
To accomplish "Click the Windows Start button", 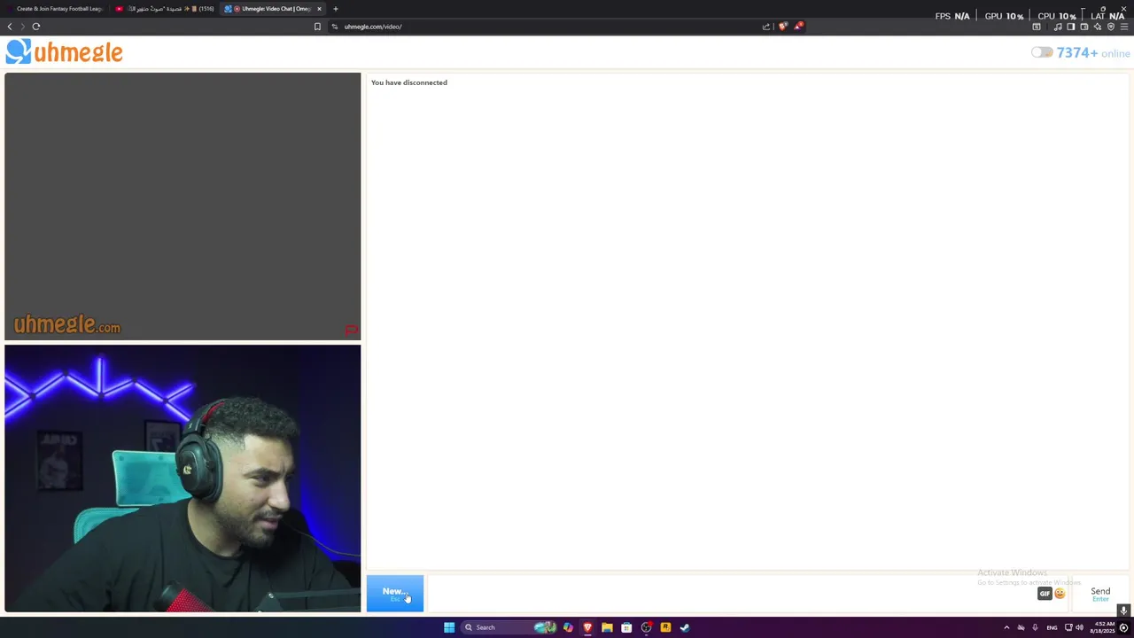I will coord(449,627).
